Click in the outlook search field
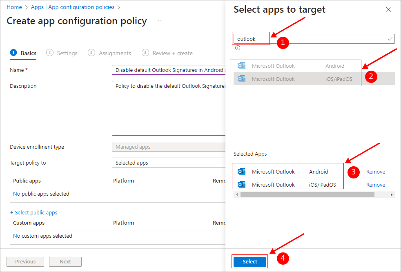The image size is (401, 272). click(314, 39)
